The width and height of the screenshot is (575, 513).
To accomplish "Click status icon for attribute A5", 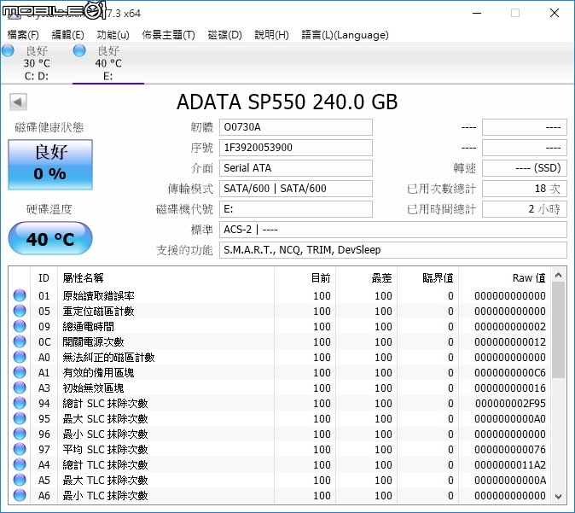I will [x=20, y=480].
